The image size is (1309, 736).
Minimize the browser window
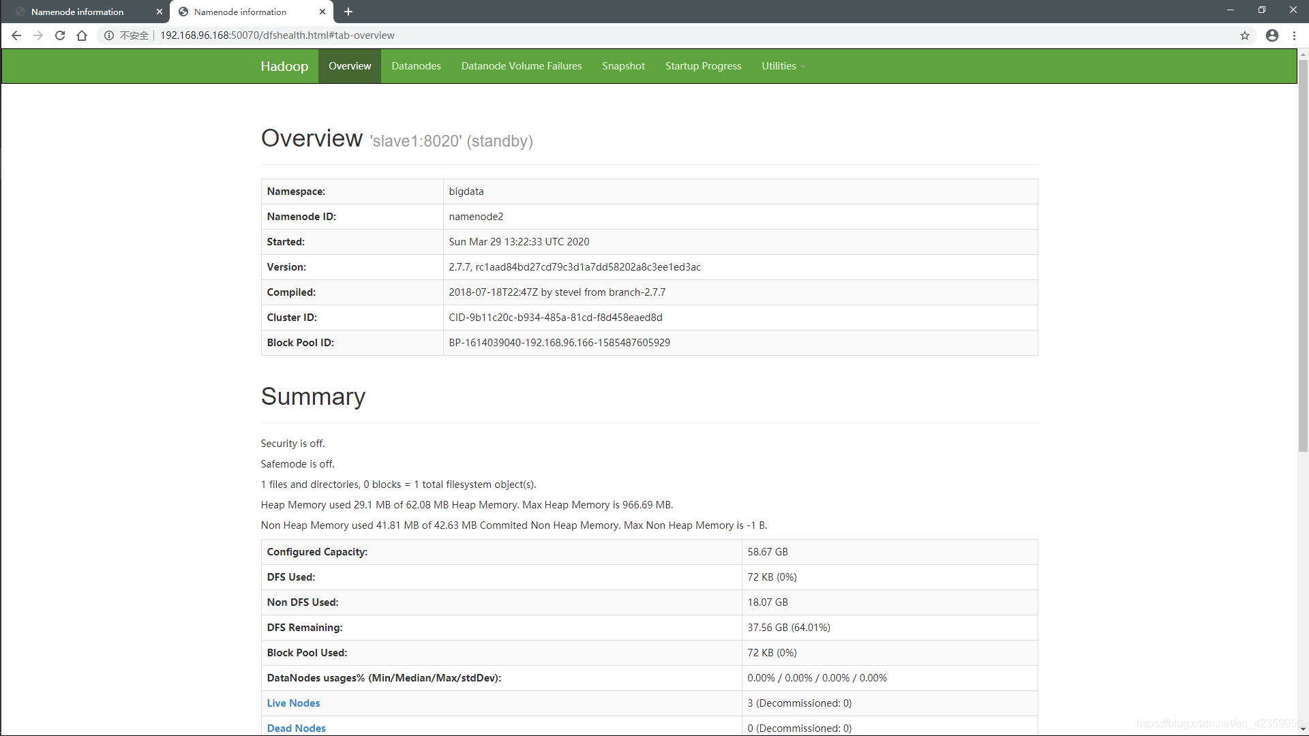pyautogui.click(x=1231, y=10)
